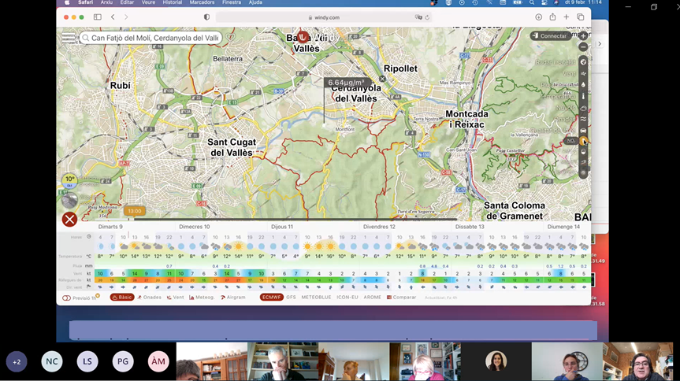This screenshot has width=680, height=381.
Task: Toggle the Safari sidebar button
Action: (98, 17)
